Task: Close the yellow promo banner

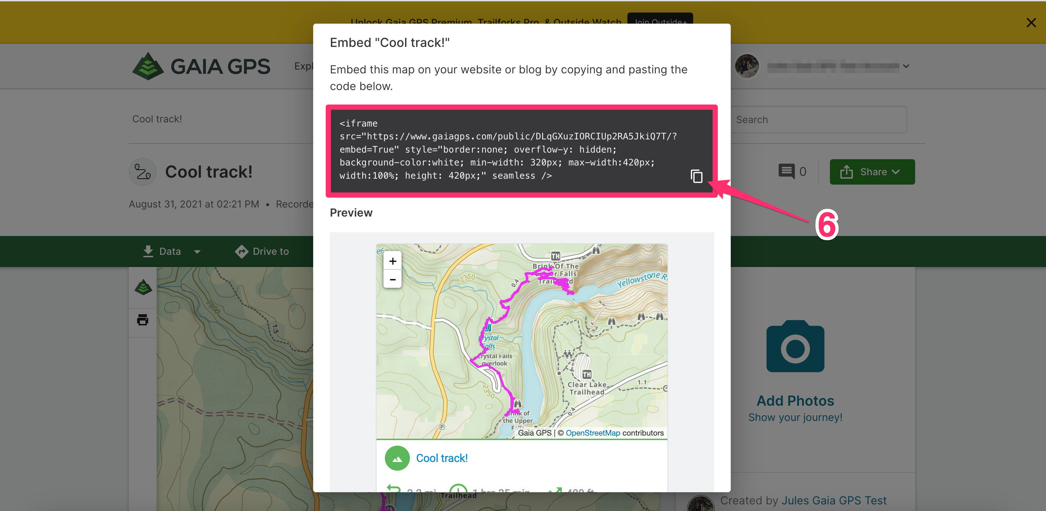Action: (1031, 23)
